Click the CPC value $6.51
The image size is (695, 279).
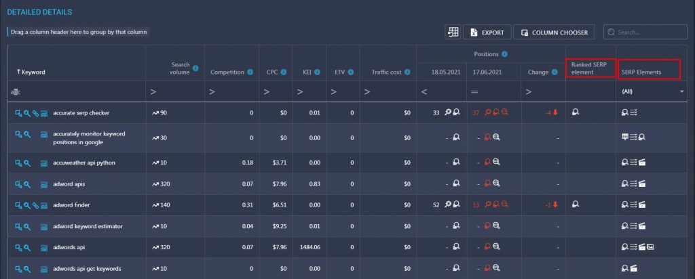(280, 205)
